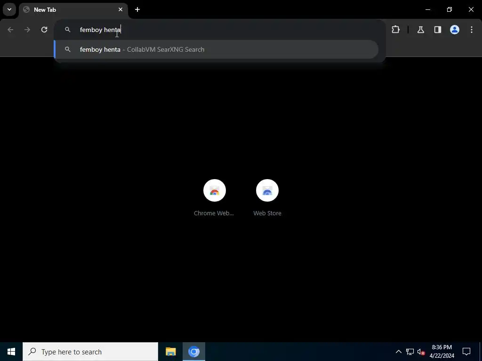Click the taskbar search box
The width and height of the screenshot is (482, 361).
tap(90, 352)
